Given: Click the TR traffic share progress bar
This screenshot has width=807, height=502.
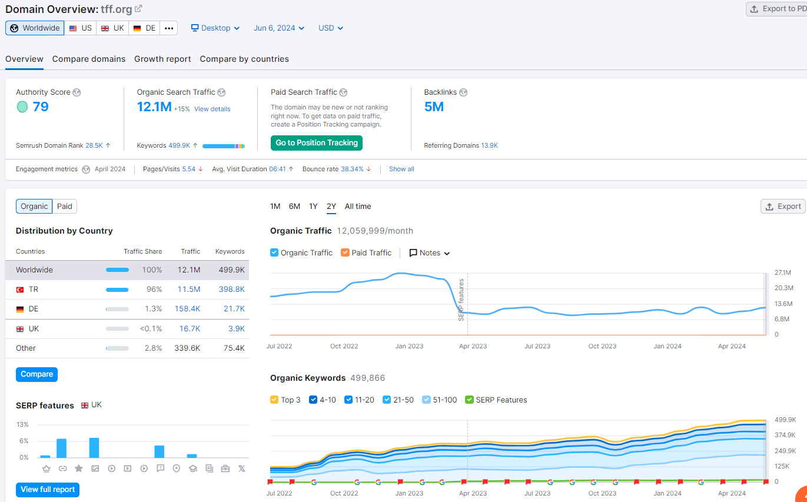Looking at the screenshot, I should coord(117,290).
